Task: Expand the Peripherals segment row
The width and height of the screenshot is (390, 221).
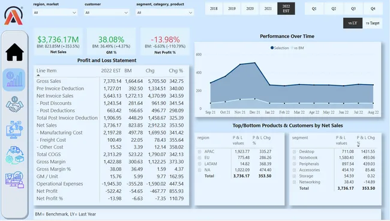Action: click(294, 164)
